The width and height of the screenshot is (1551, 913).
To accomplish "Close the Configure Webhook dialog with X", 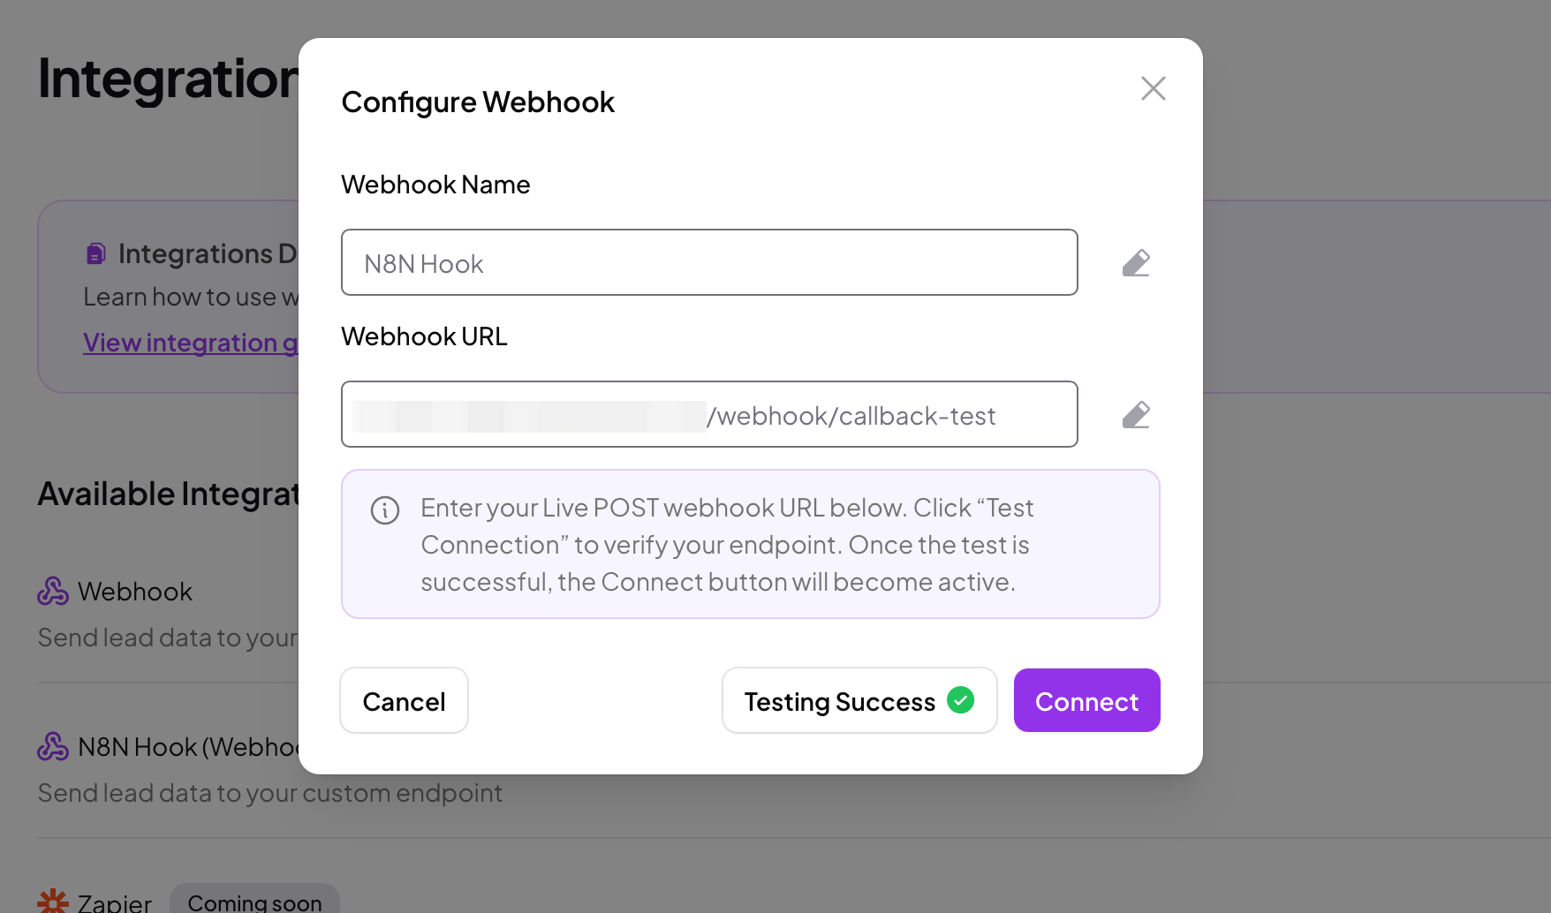I will (x=1153, y=88).
